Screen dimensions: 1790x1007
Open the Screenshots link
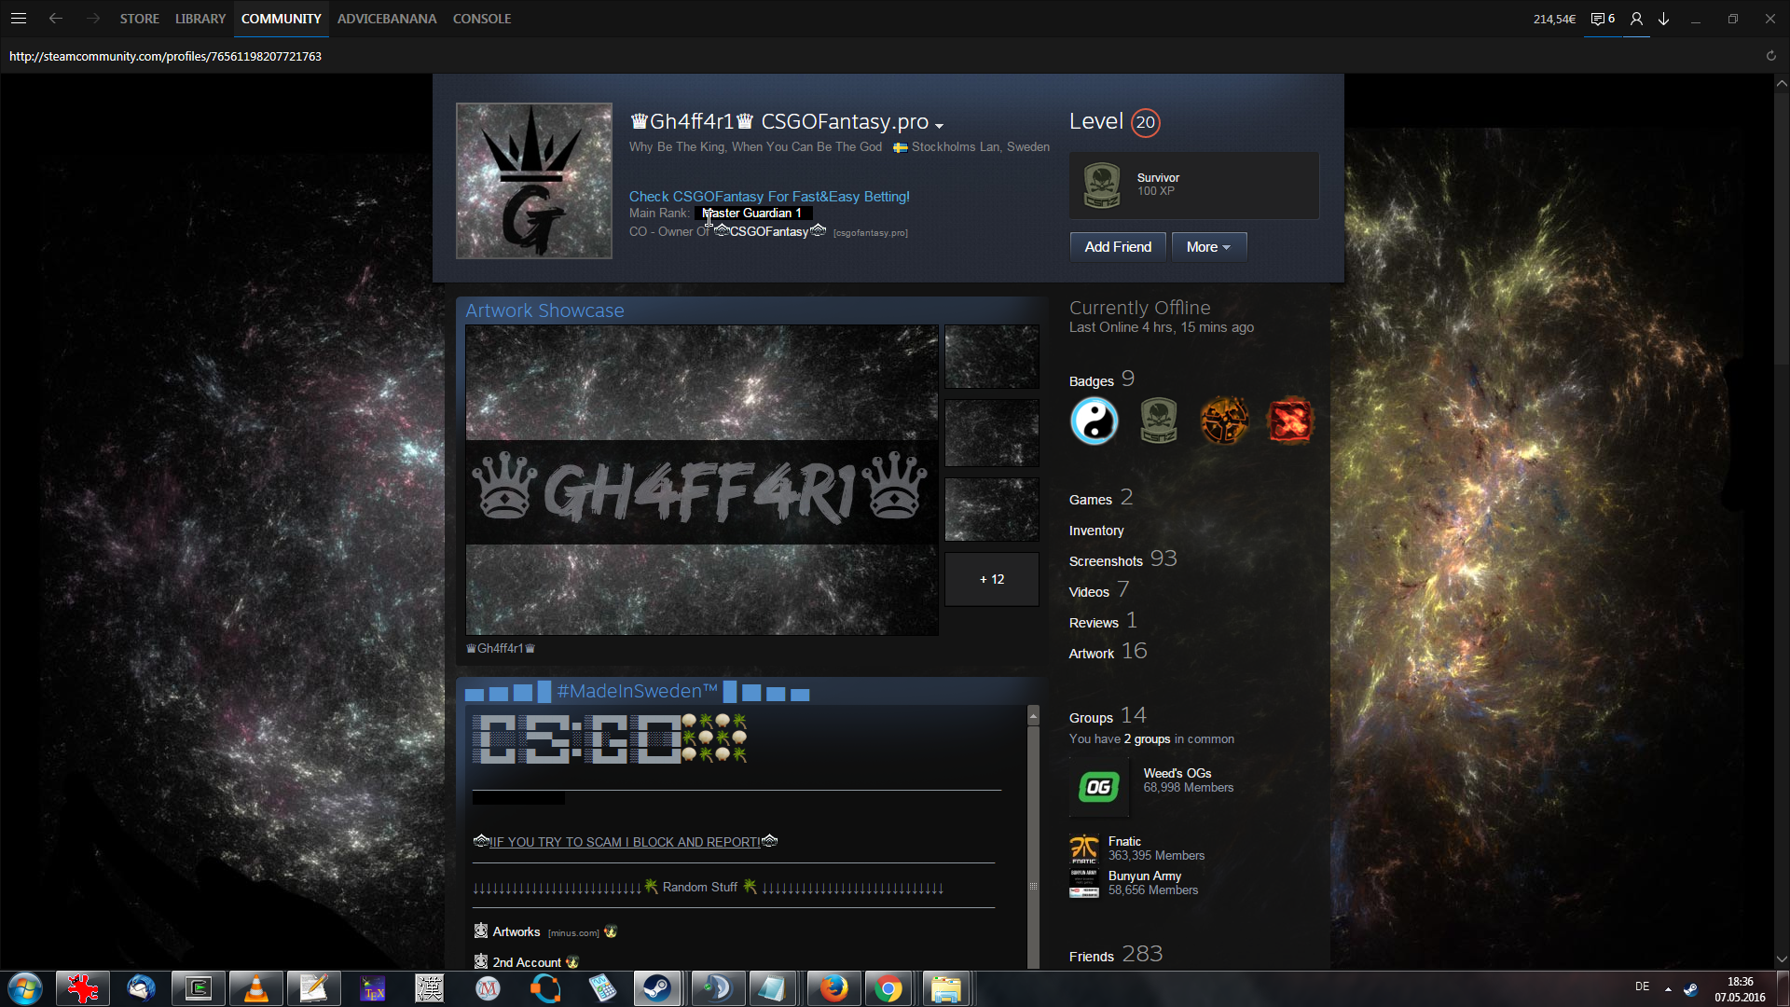pyautogui.click(x=1106, y=561)
